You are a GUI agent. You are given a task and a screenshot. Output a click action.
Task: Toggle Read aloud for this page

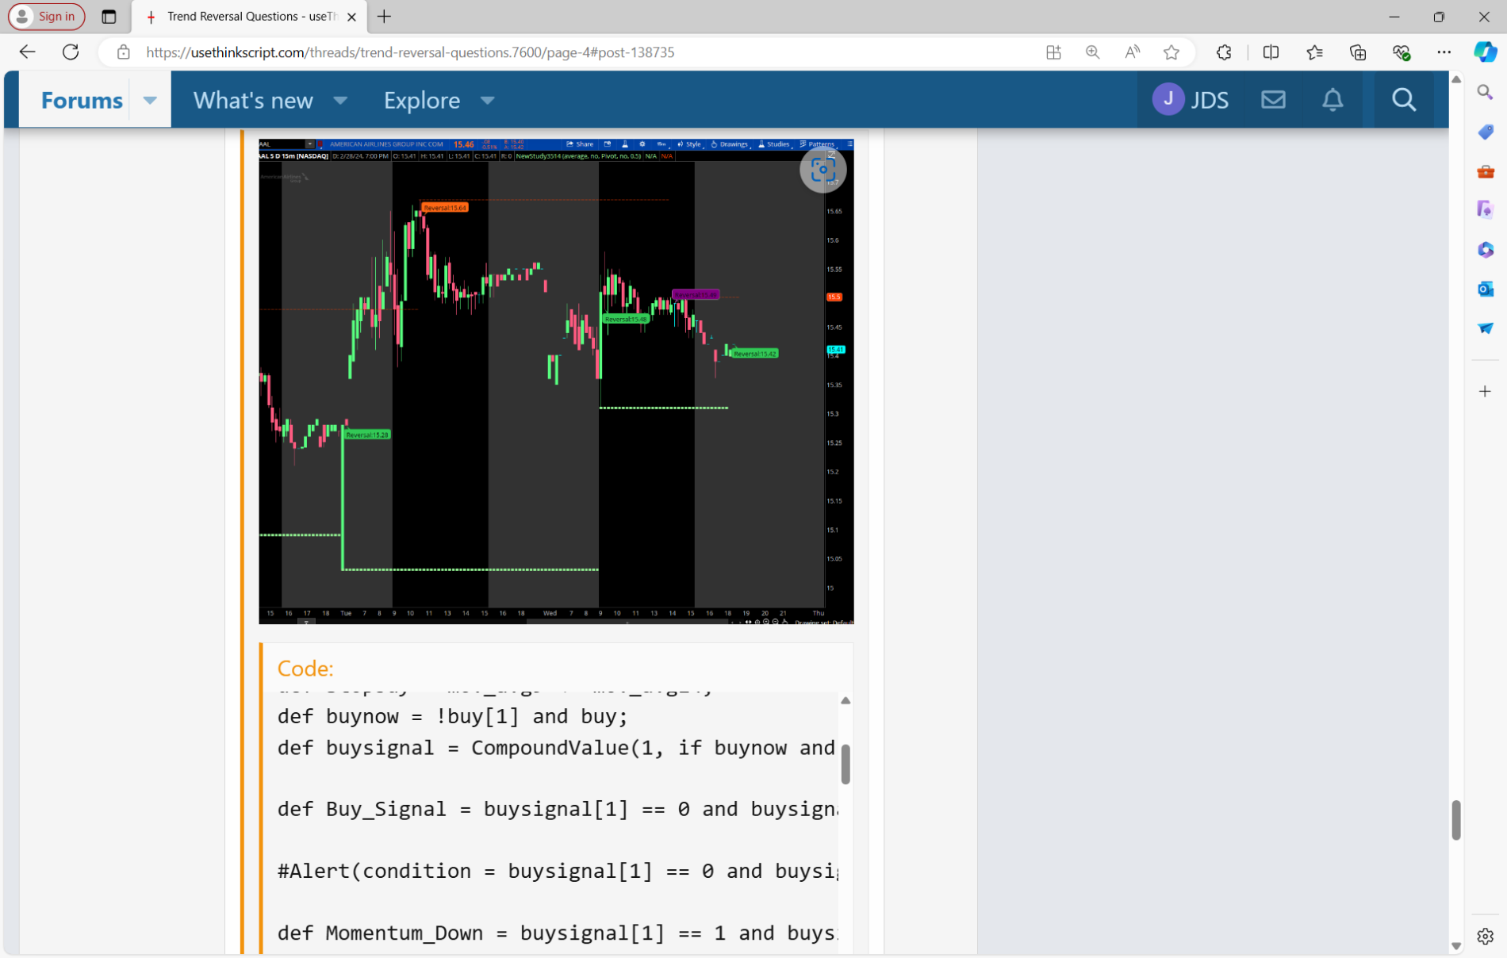click(x=1132, y=52)
